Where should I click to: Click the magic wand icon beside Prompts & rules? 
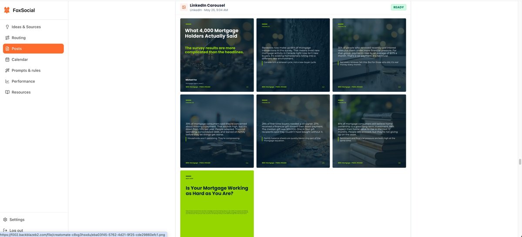pos(7,70)
